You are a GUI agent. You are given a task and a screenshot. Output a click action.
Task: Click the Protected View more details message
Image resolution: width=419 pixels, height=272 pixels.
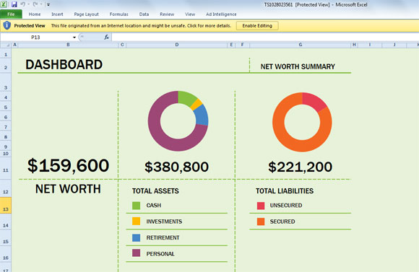tap(141, 26)
